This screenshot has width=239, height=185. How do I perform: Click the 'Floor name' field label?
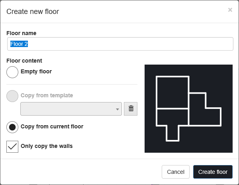pyautogui.click(x=22, y=33)
